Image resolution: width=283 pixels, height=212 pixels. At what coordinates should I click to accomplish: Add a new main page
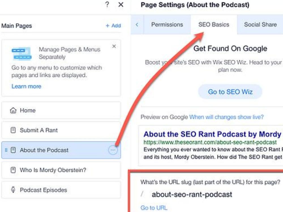[113, 26]
